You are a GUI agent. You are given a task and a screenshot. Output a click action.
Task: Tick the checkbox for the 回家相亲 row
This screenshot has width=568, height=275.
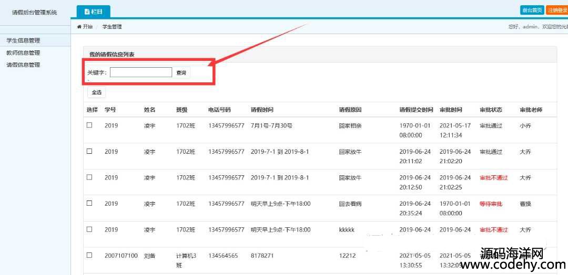click(89, 125)
